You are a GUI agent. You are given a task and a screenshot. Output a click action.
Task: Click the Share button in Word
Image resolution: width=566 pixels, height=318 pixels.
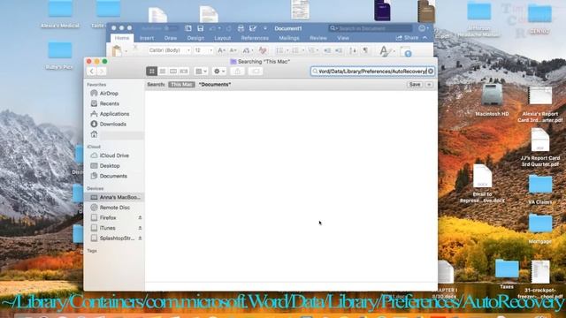(407, 38)
